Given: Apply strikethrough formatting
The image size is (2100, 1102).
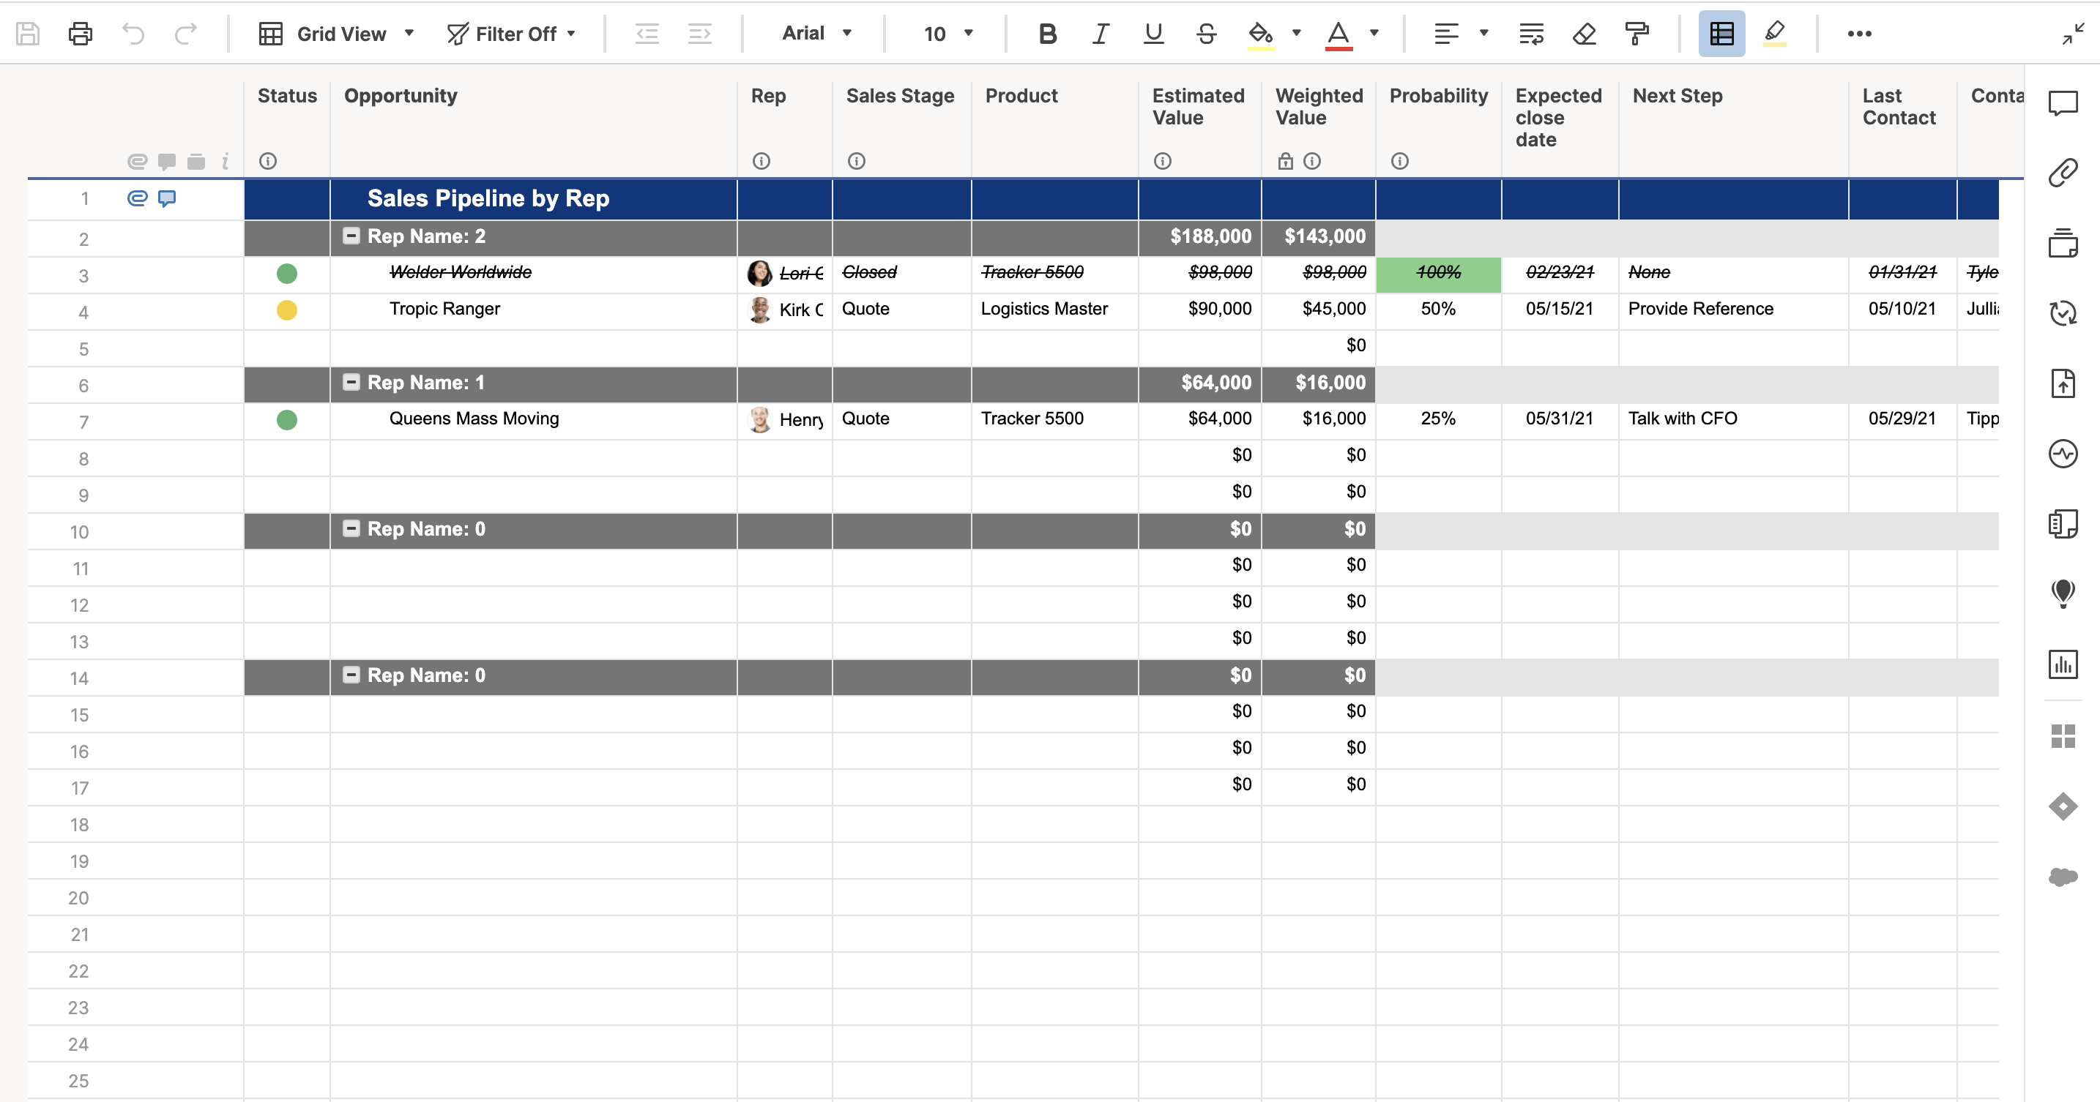Looking at the screenshot, I should coord(1206,34).
